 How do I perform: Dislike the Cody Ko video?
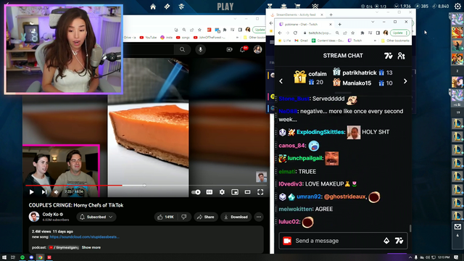click(184, 217)
